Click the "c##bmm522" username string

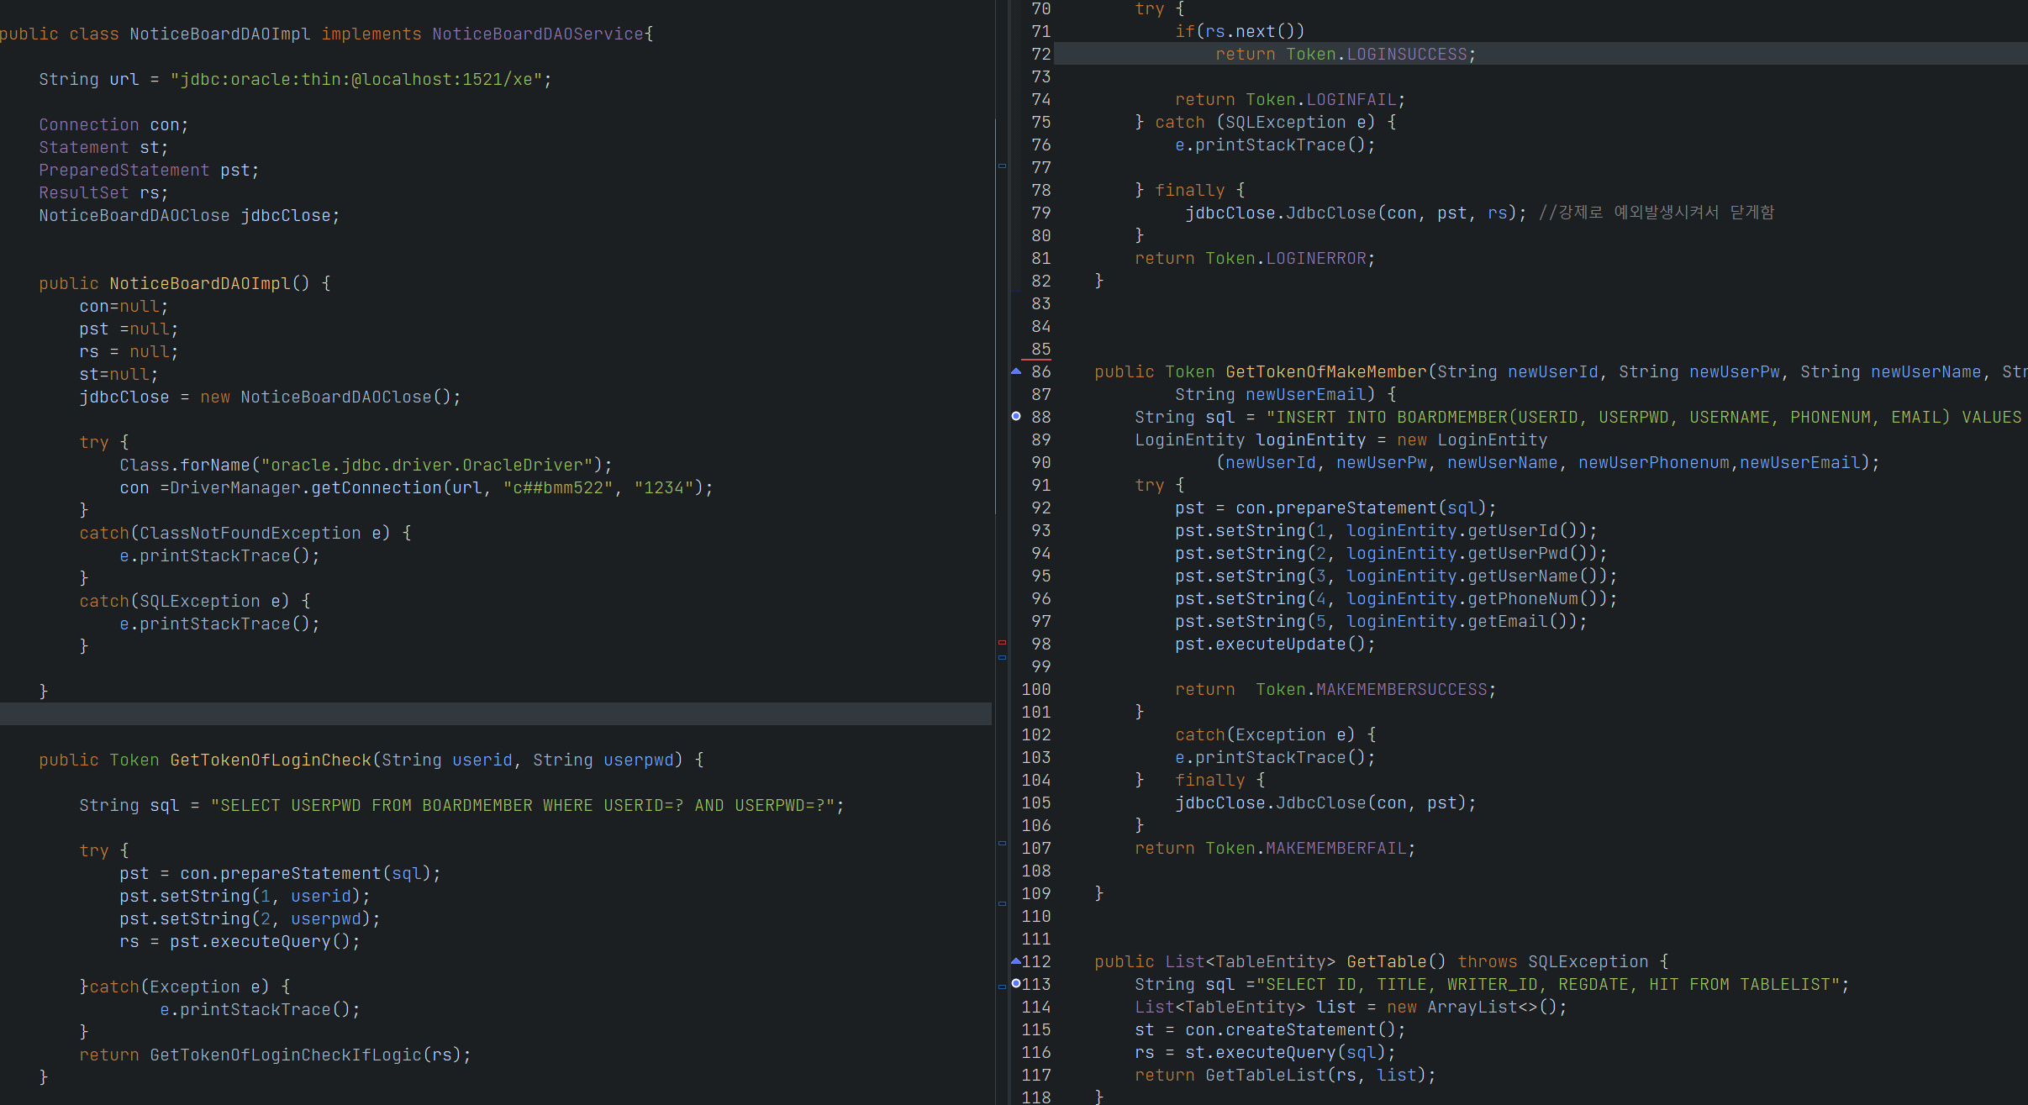pyautogui.click(x=558, y=487)
